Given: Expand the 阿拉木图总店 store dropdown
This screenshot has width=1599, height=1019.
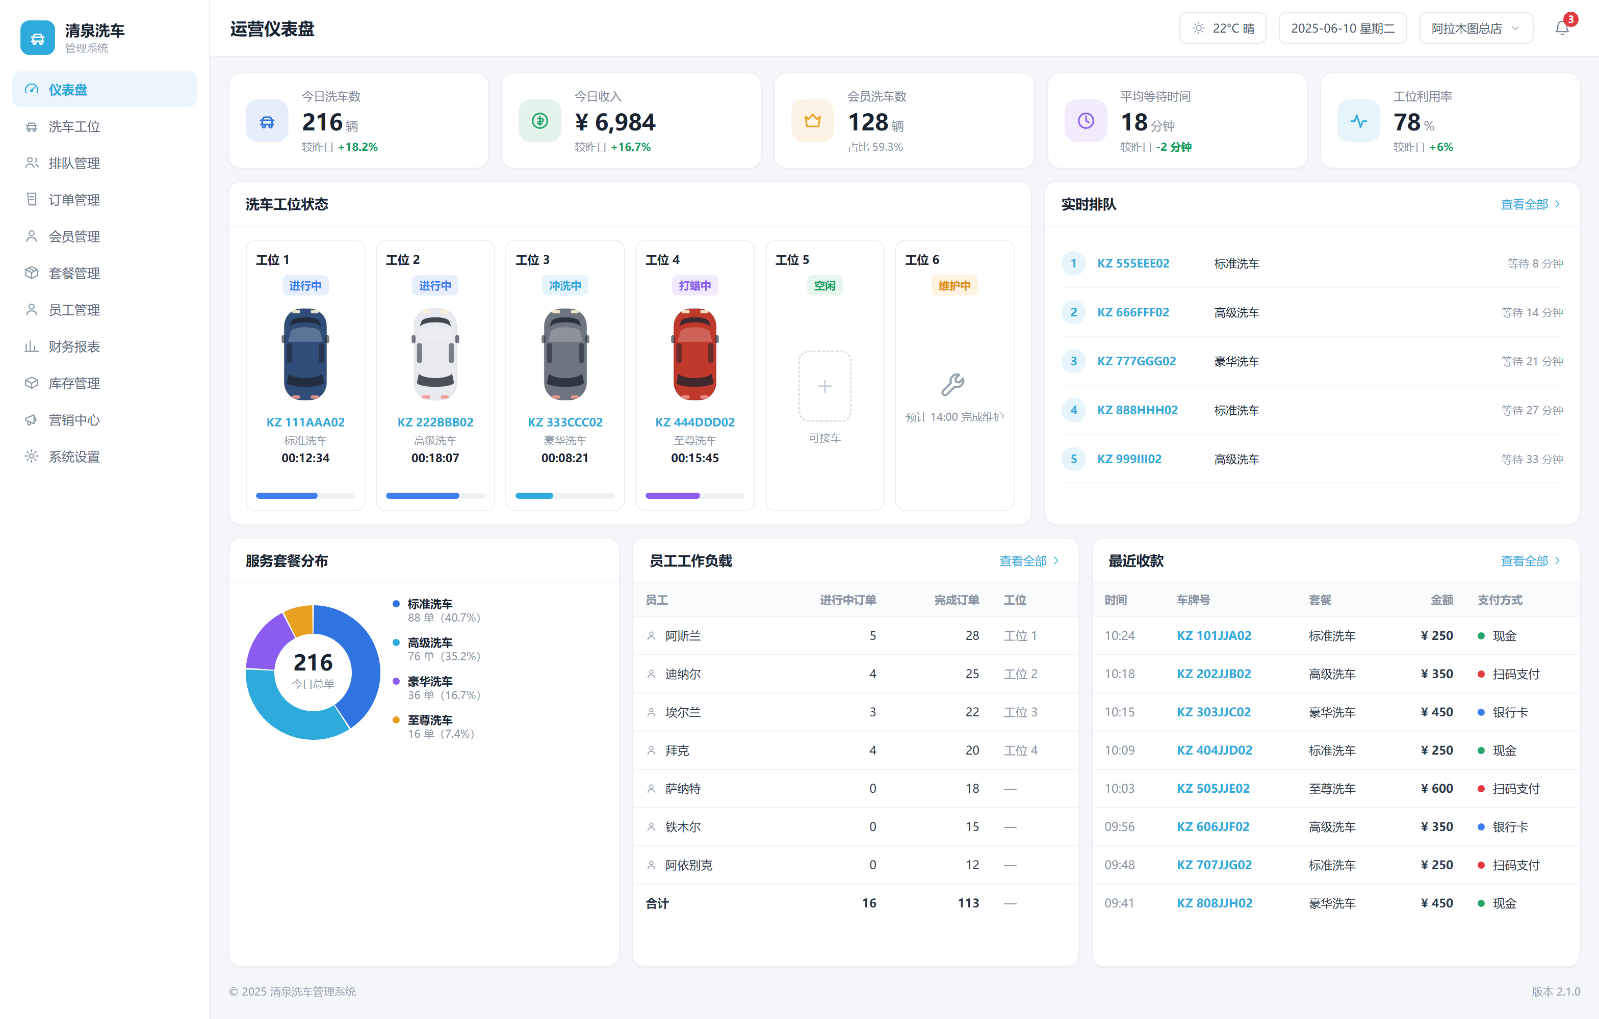Looking at the screenshot, I should coord(1476,28).
